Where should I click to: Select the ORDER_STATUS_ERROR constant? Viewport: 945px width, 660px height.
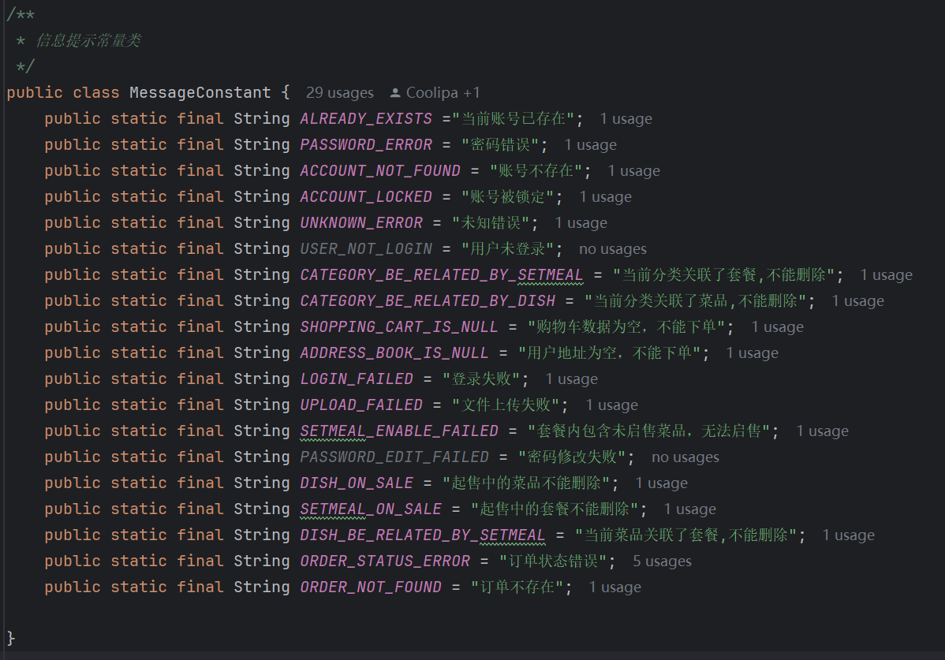385,561
